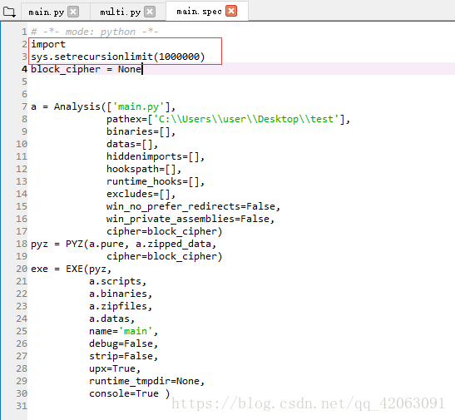Click line number 4 in the gutter
455x420 pixels.
click(24, 69)
